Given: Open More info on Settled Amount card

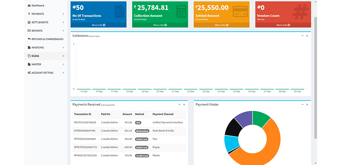Looking at the screenshot, I should 222,25.
